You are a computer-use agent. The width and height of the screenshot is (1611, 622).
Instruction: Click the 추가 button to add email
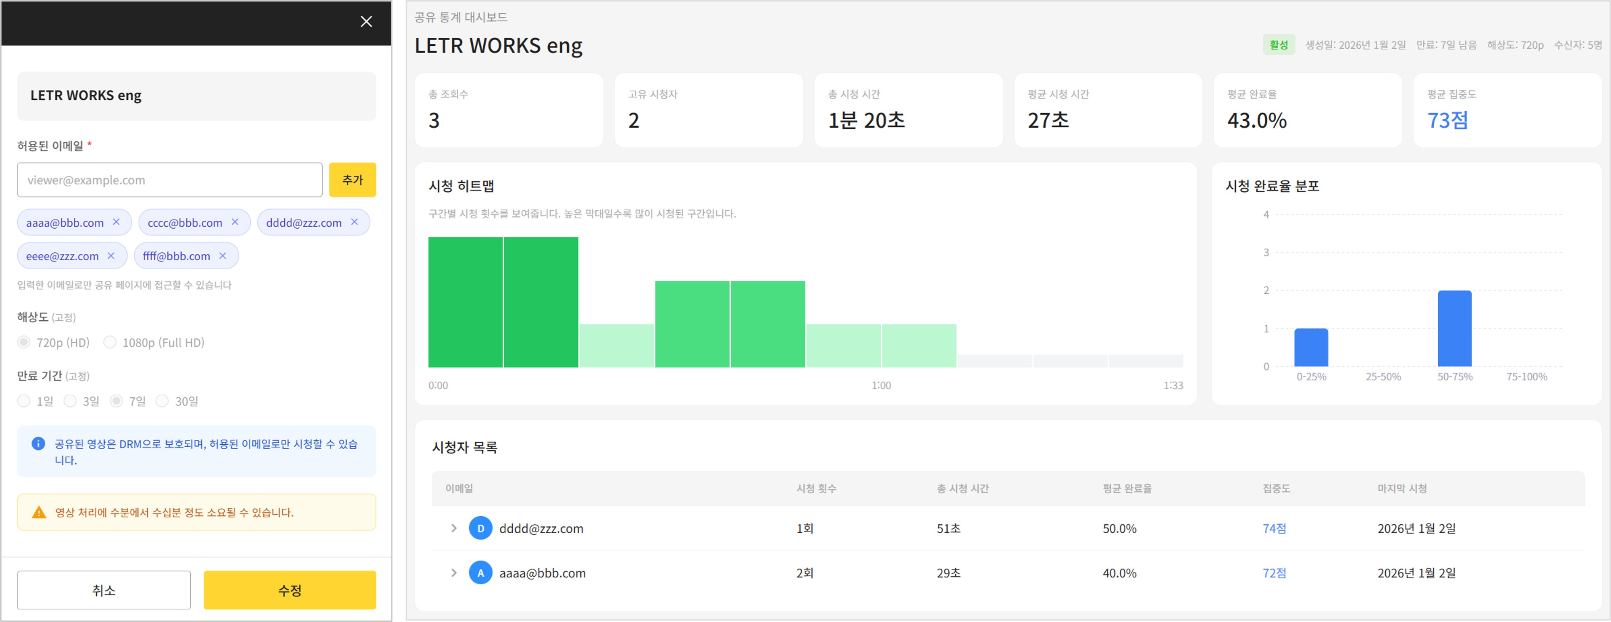point(352,180)
